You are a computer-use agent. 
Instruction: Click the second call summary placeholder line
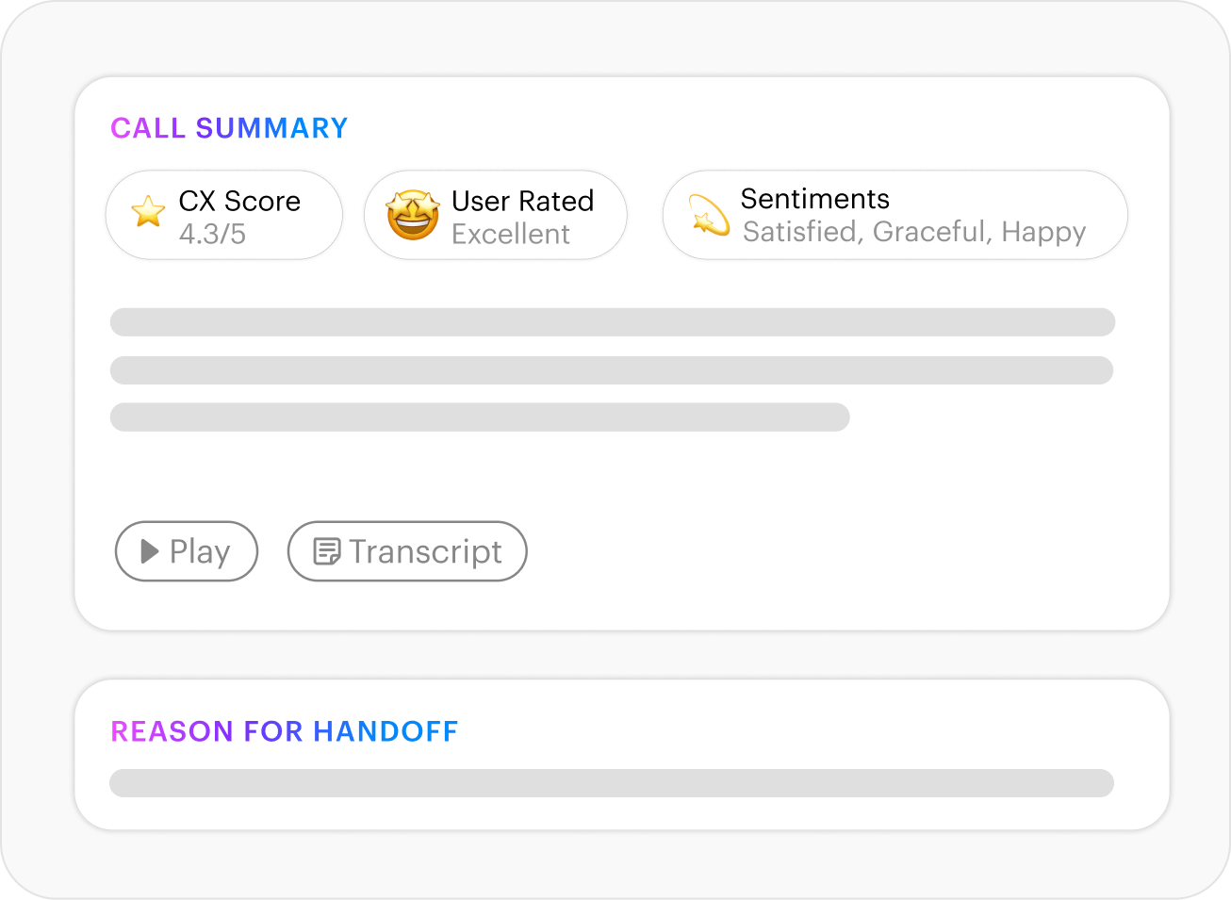[611, 370]
